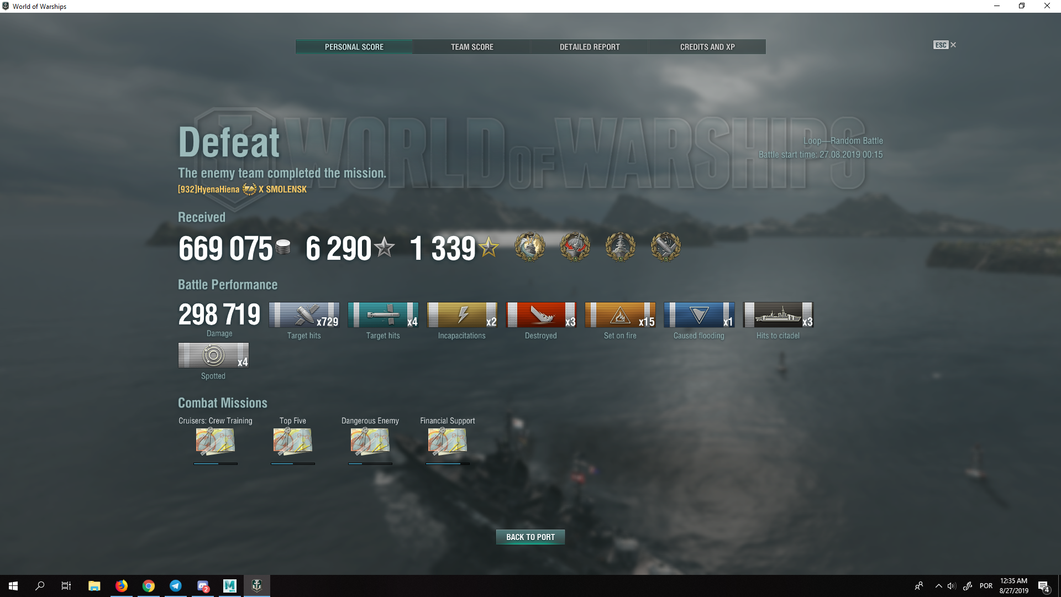Click the Incapacitations ribbon icon
Viewport: 1061px width, 597px height.
click(x=462, y=315)
